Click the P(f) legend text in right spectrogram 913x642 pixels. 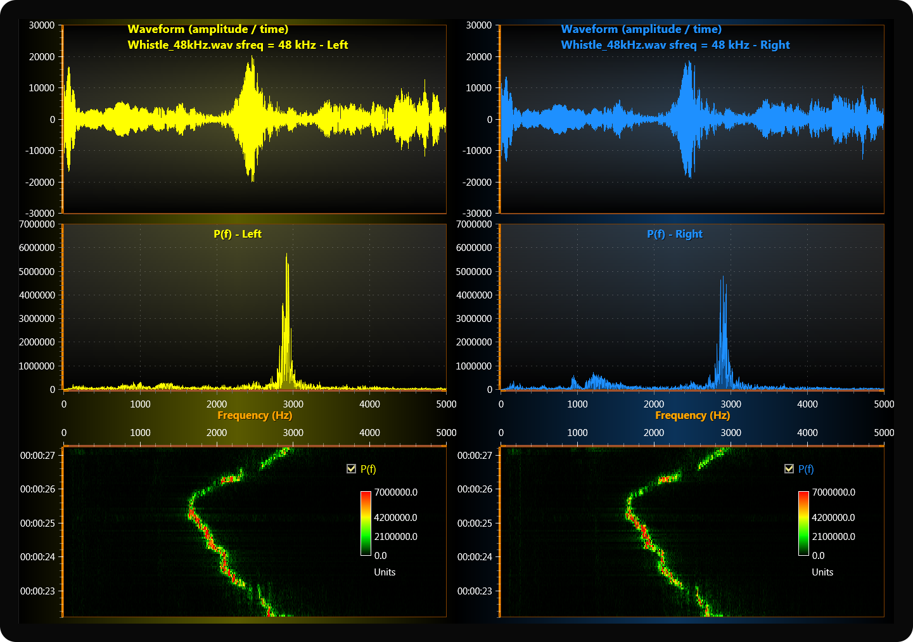[x=806, y=469]
